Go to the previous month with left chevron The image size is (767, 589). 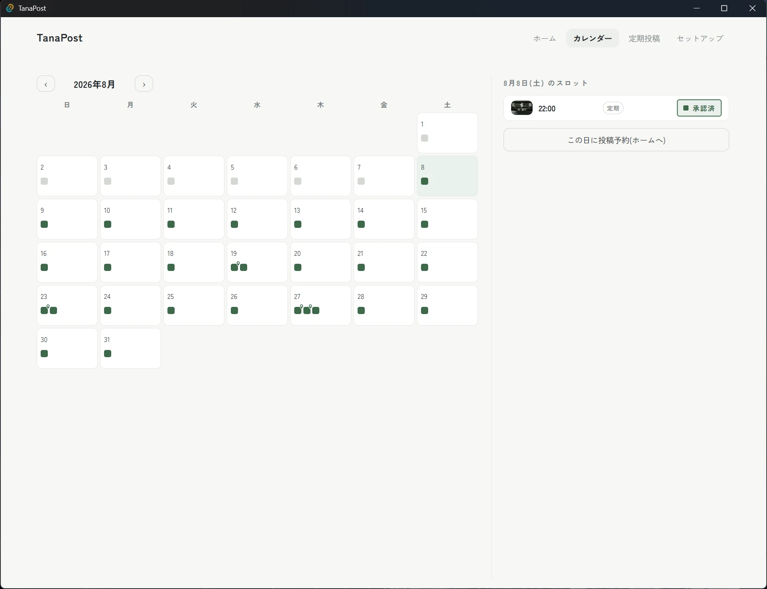(46, 84)
